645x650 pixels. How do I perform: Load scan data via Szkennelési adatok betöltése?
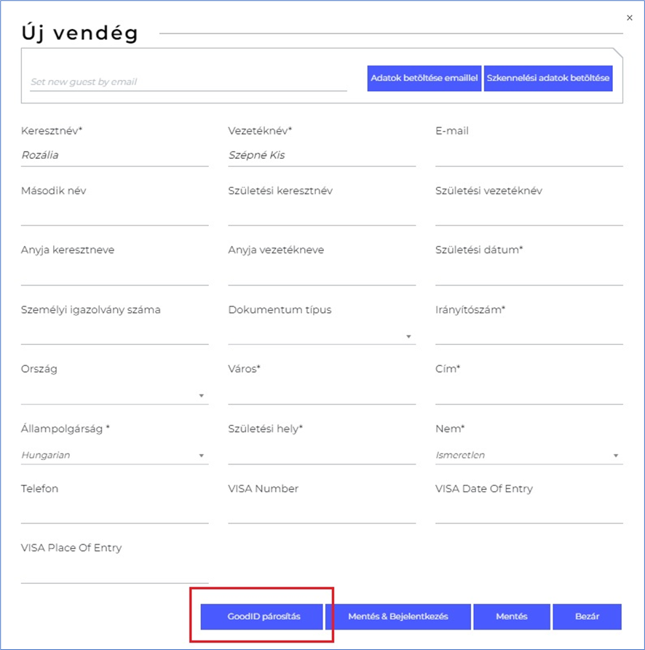coord(548,78)
